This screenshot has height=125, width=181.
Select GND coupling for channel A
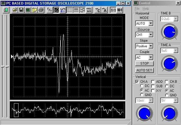[x=142, y=95]
